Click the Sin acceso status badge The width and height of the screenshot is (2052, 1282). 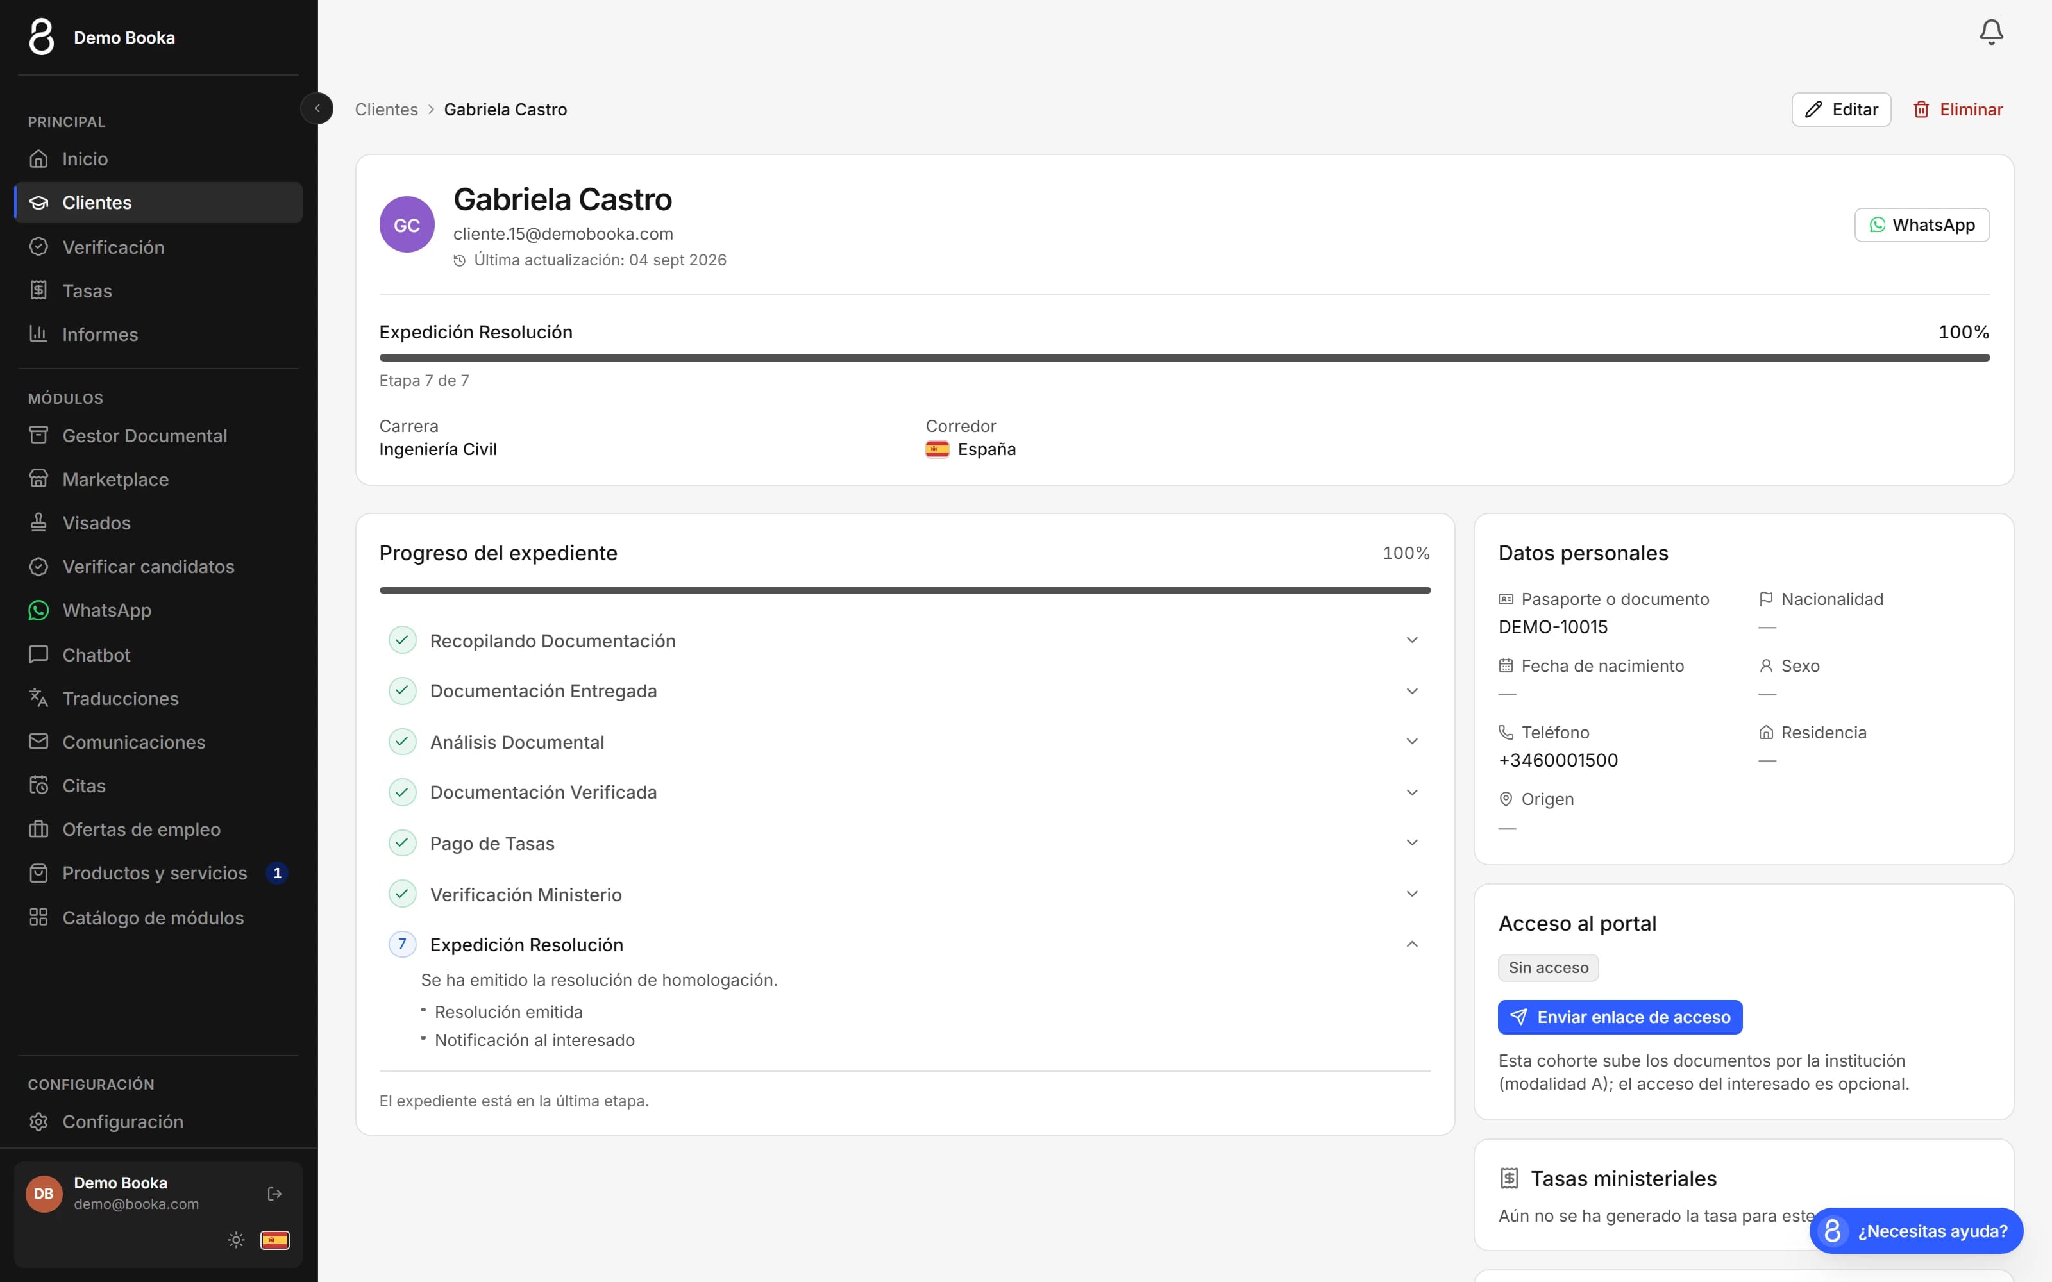tap(1547, 967)
